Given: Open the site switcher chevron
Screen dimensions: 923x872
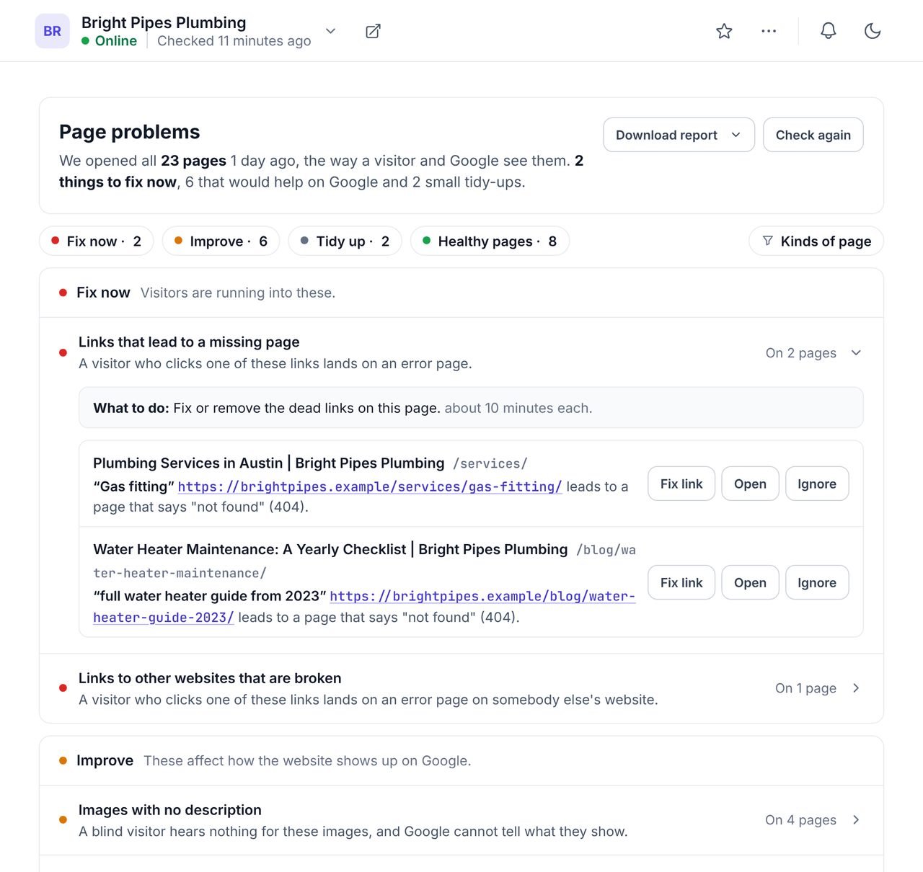Looking at the screenshot, I should [x=330, y=31].
